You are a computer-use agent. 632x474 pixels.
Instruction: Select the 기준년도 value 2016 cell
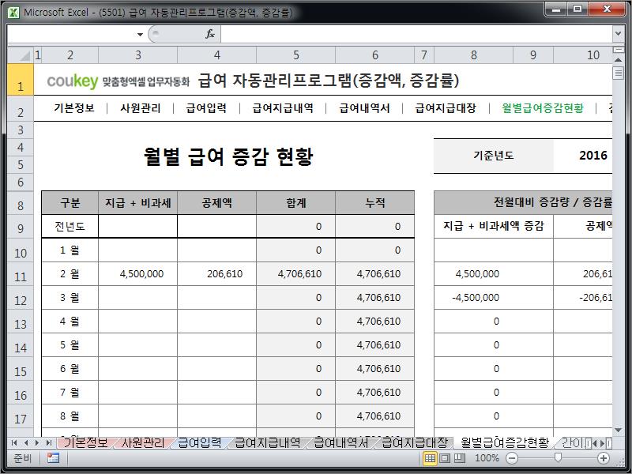pyautogui.click(x=583, y=156)
